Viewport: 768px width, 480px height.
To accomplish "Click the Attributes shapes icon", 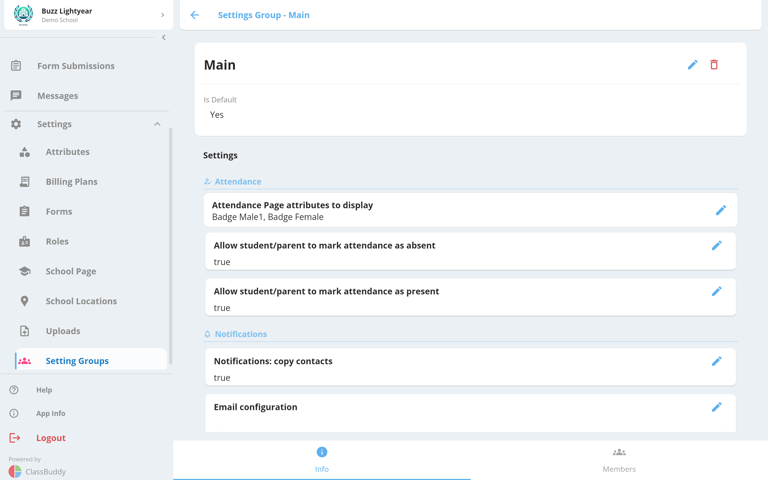I will (25, 152).
